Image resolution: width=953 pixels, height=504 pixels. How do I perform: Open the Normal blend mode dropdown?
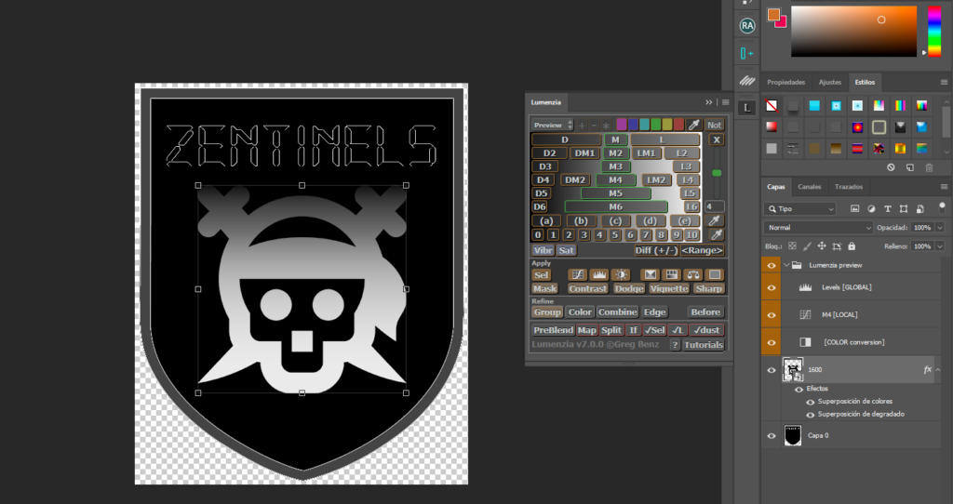click(x=818, y=228)
